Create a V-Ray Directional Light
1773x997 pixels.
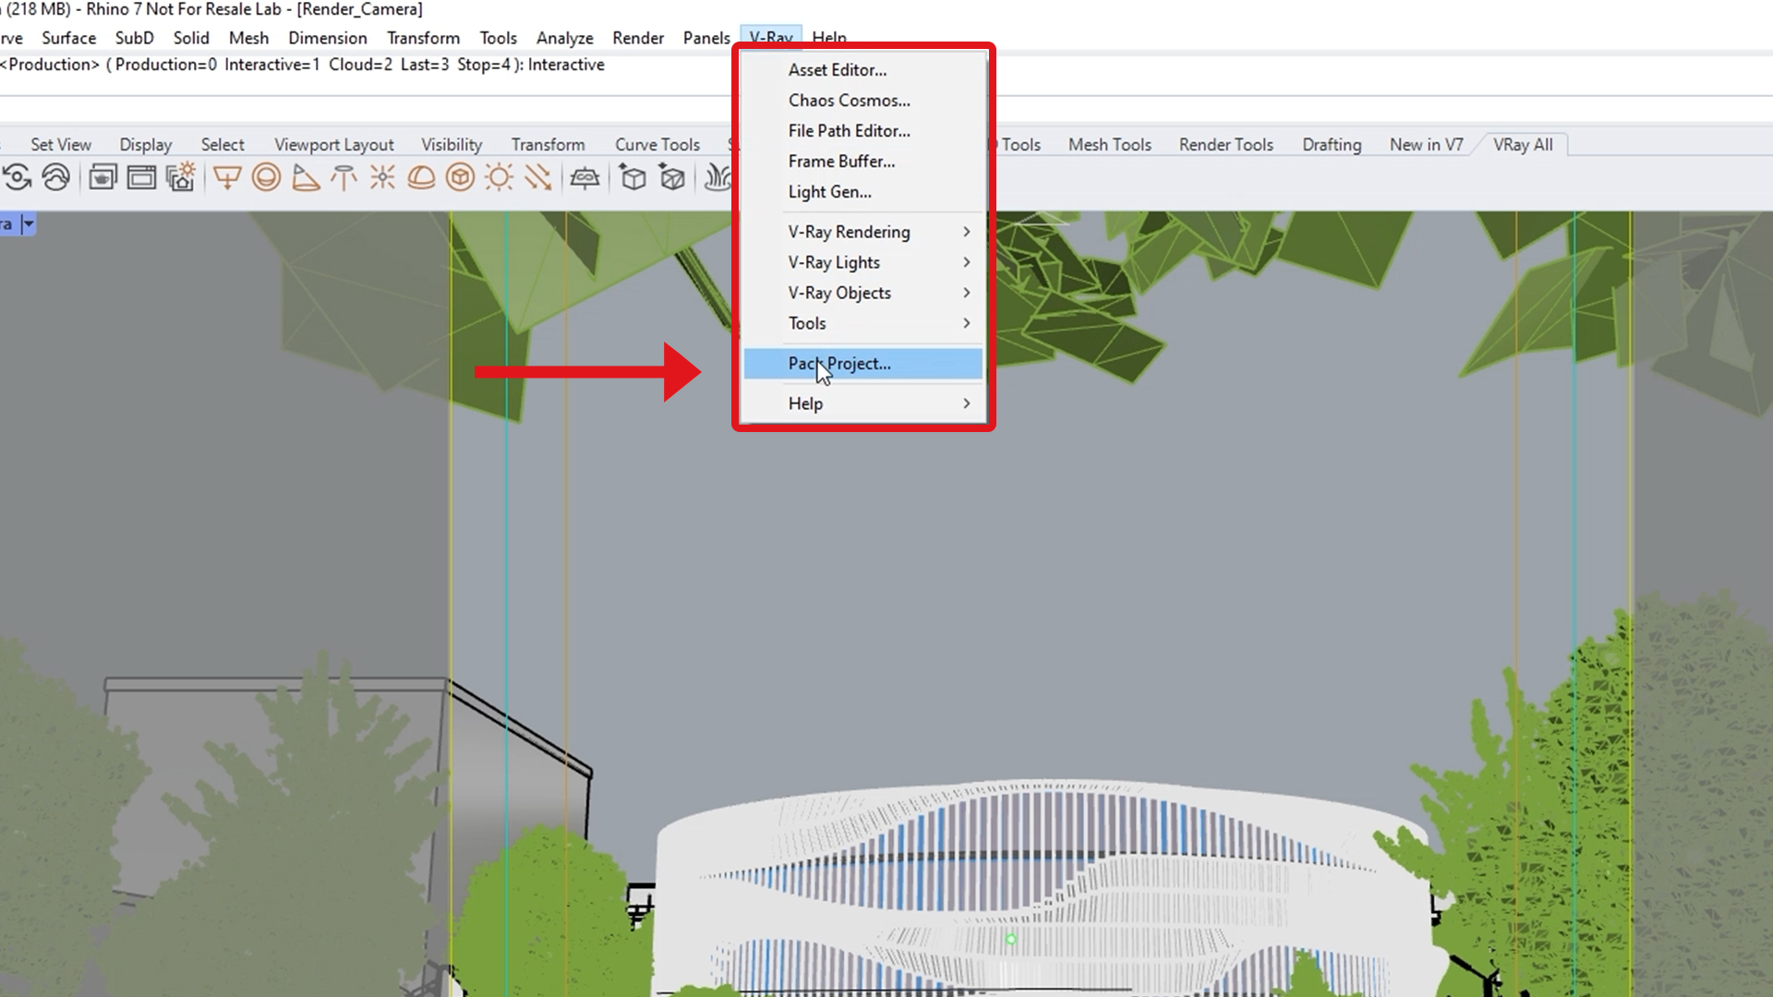pos(537,176)
